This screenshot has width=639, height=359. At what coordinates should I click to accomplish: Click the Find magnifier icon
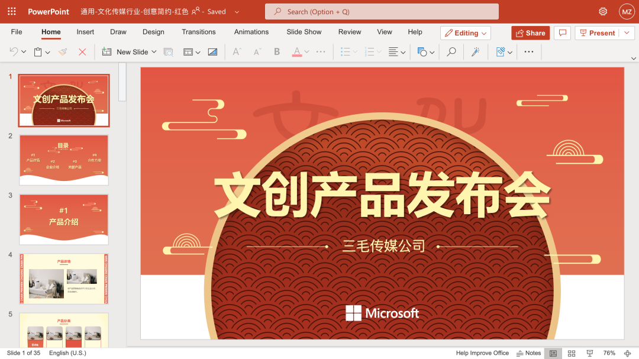click(451, 52)
